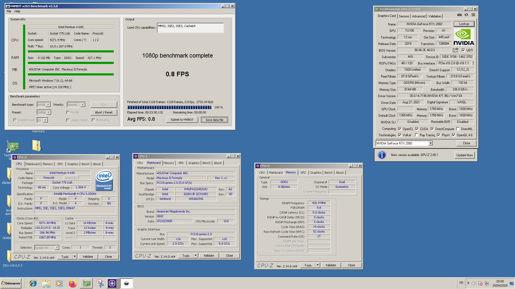This screenshot has width=515, height=289.
Task: Toggle the CUDA computing checkbox
Action: click(x=417, y=129)
